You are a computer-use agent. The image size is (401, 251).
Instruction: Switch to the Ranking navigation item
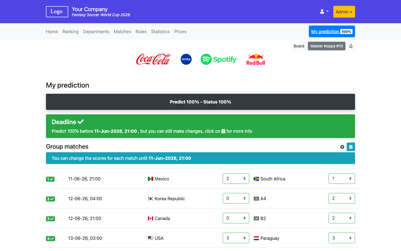click(70, 32)
